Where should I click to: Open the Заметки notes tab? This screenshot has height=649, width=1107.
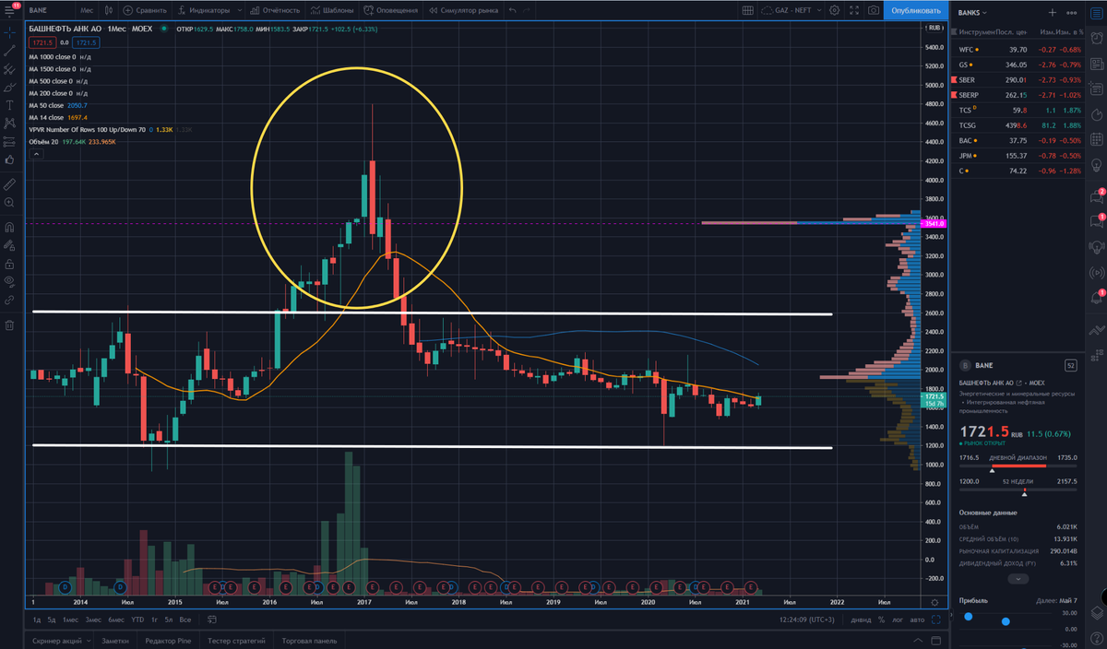pos(115,640)
